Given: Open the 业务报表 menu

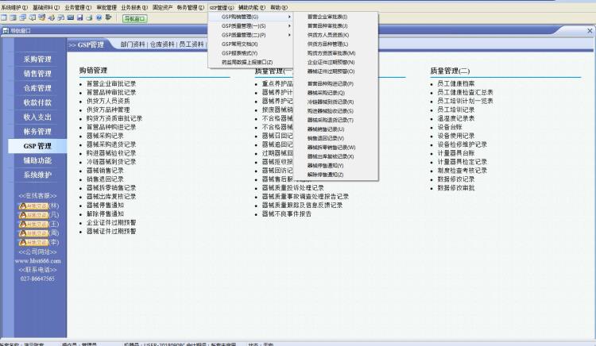Looking at the screenshot, I should [x=134, y=7].
